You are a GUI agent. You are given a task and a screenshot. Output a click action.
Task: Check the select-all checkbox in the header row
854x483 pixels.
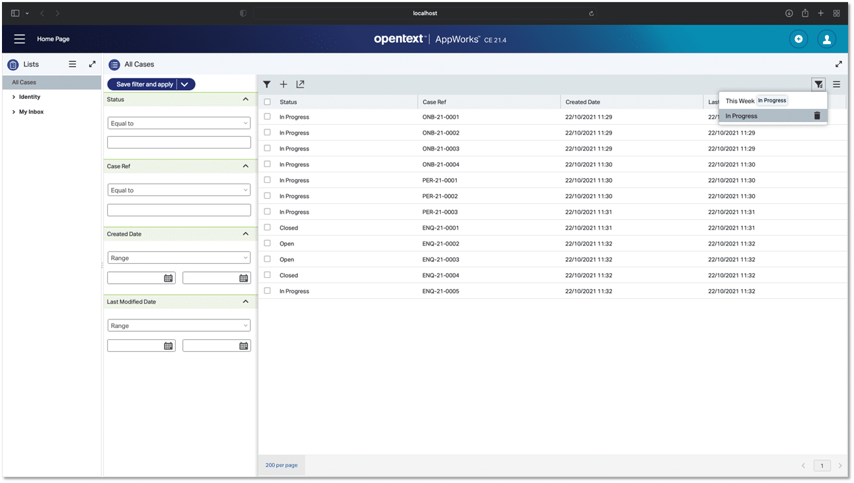pos(267,101)
